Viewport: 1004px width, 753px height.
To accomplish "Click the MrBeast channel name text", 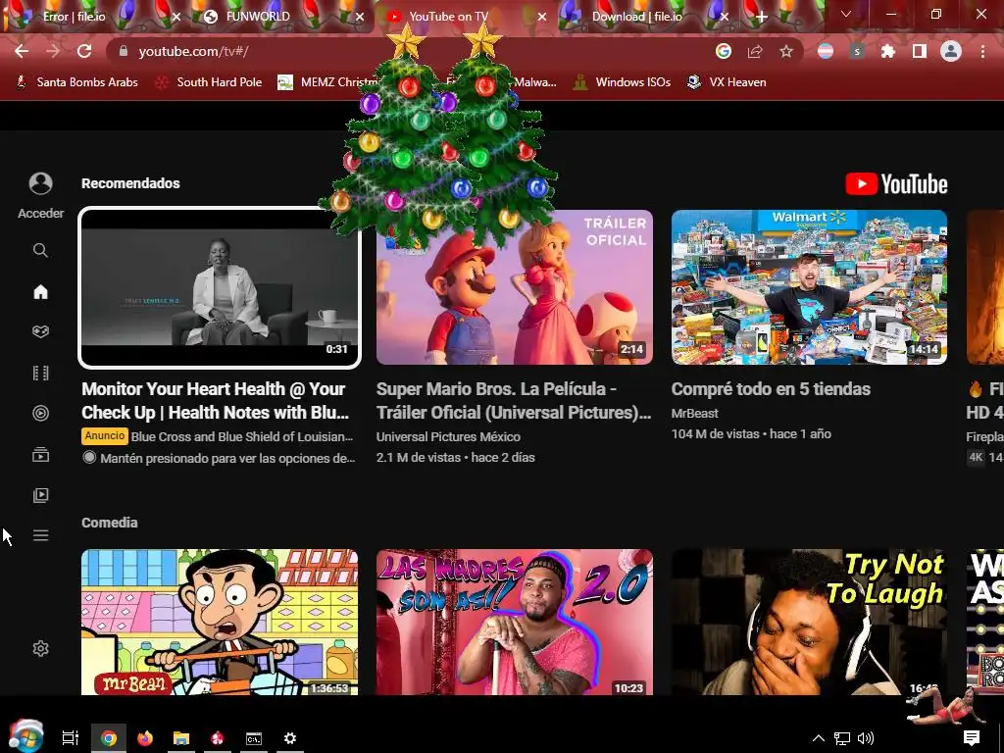I will (695, 413).
